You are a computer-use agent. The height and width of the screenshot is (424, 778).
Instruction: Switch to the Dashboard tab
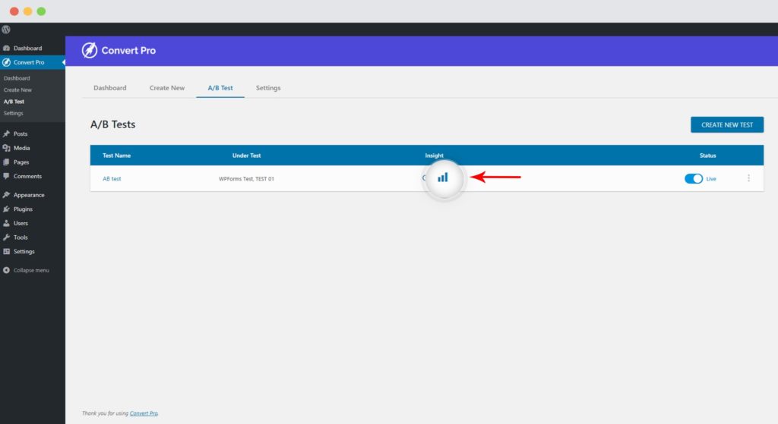point(110,88)
